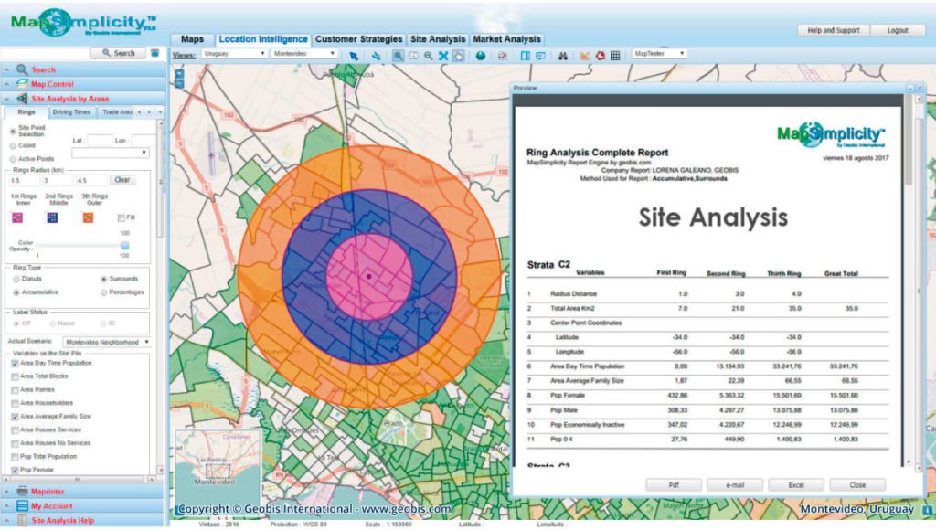Viewport: 936px width, 530px height.
Task: Enable the Fill checkbox
Action: click(122, 217)
